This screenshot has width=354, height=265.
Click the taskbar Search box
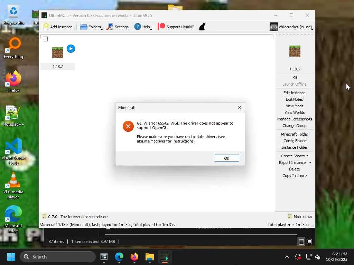(58, 257)
